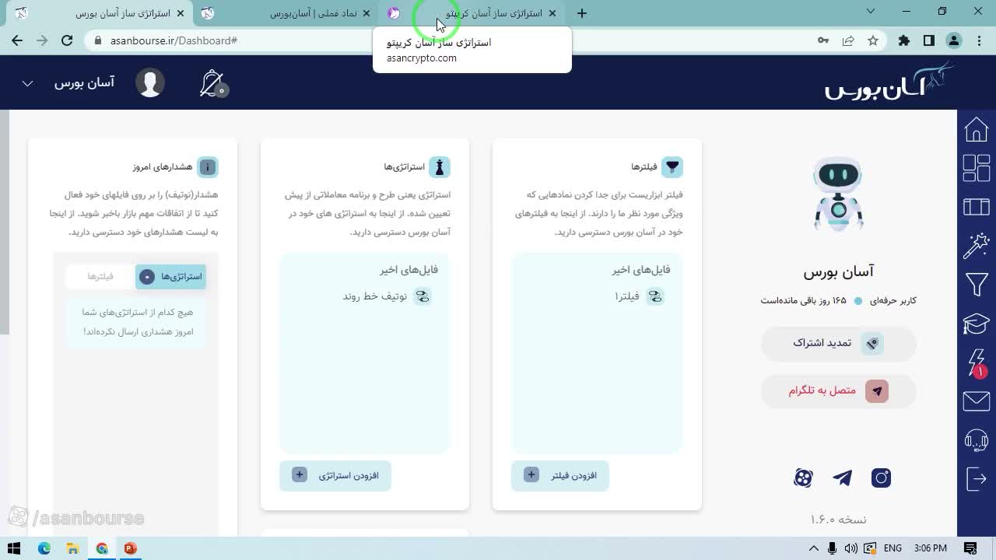This screenshot has width=996, height=560.
Task: Click تمدید اشتراک button
Action: click(x=838, y=343)
